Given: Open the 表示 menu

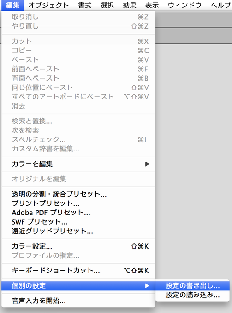Looking at the screenshot, I should 152,5.
